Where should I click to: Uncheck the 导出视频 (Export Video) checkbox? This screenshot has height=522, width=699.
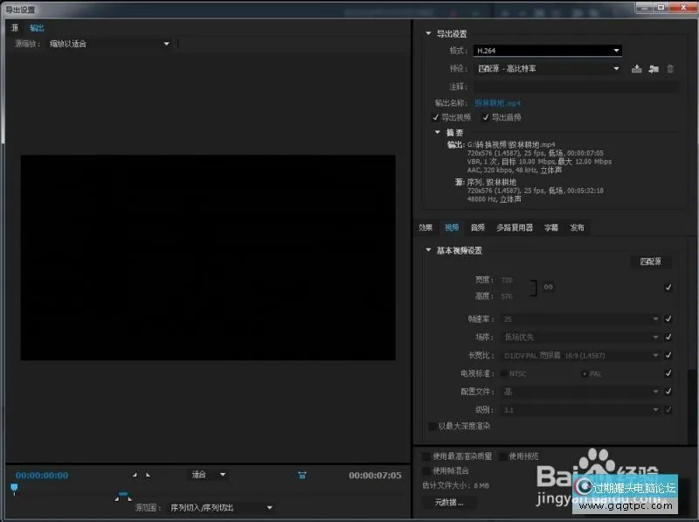coord(436,117)
